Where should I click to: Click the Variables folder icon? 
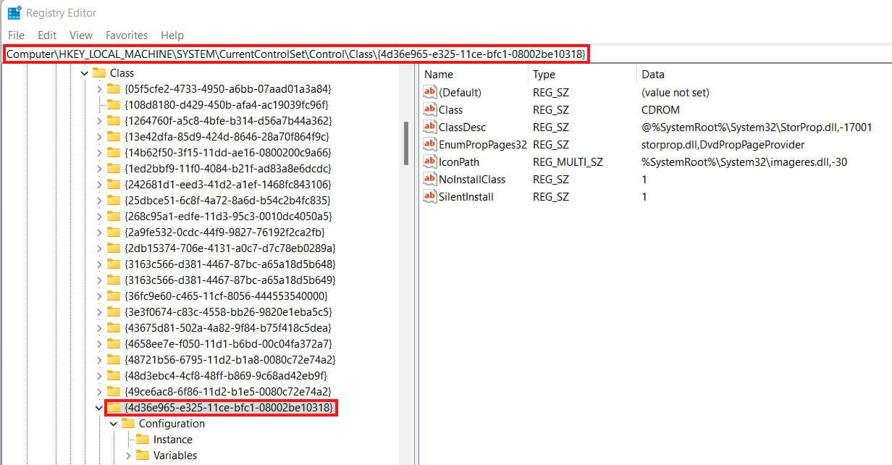click(143, 456)
